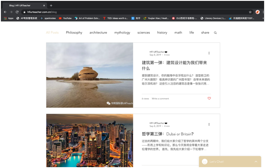
Task: Reload the page with the refresh icon
Action: click(x=17, y=12)
